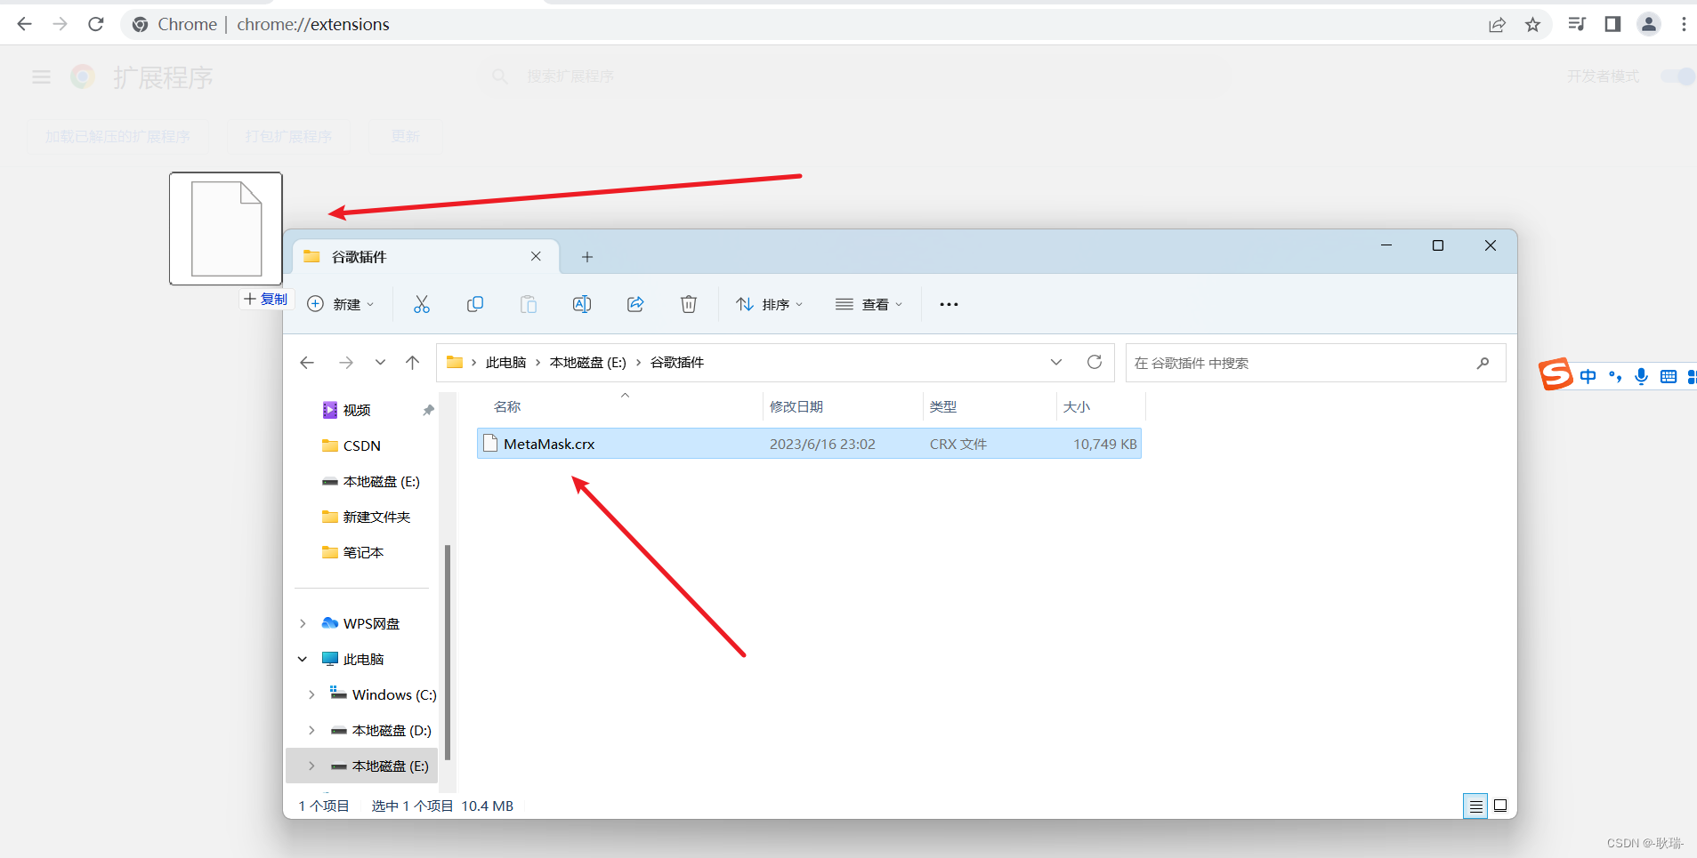Click the 在 谷歌插件 中搜索 search box
The height and width of the screenshot is (858, 1697).
point(1315,363)
